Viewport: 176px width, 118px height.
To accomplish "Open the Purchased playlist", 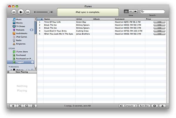I will click(x=21, y=55).
